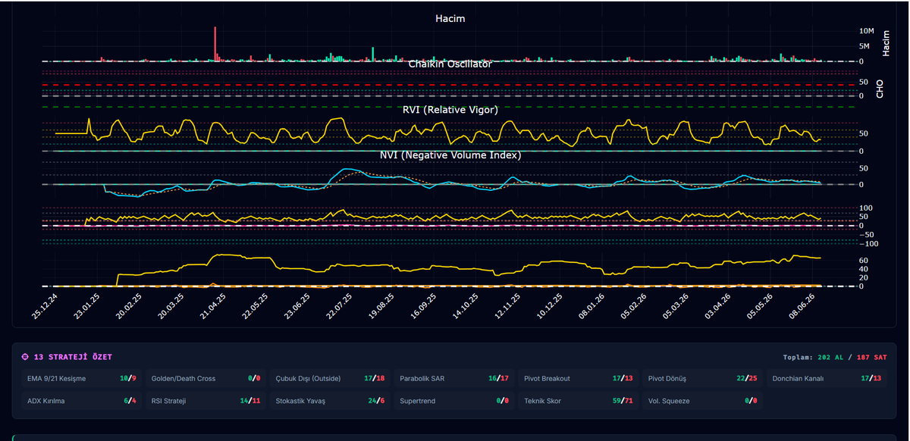Screen dimensions: 910x441
Task: Open the Çubuk Dışı (Outside) strategy card
Action: (x=329, y=378)
